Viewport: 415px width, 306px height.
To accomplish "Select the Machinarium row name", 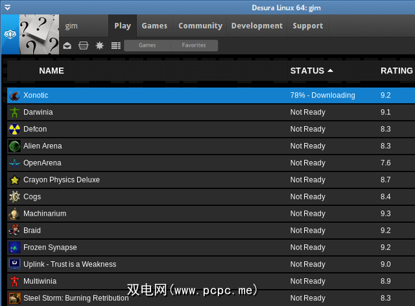I will [x=45, y=214].
